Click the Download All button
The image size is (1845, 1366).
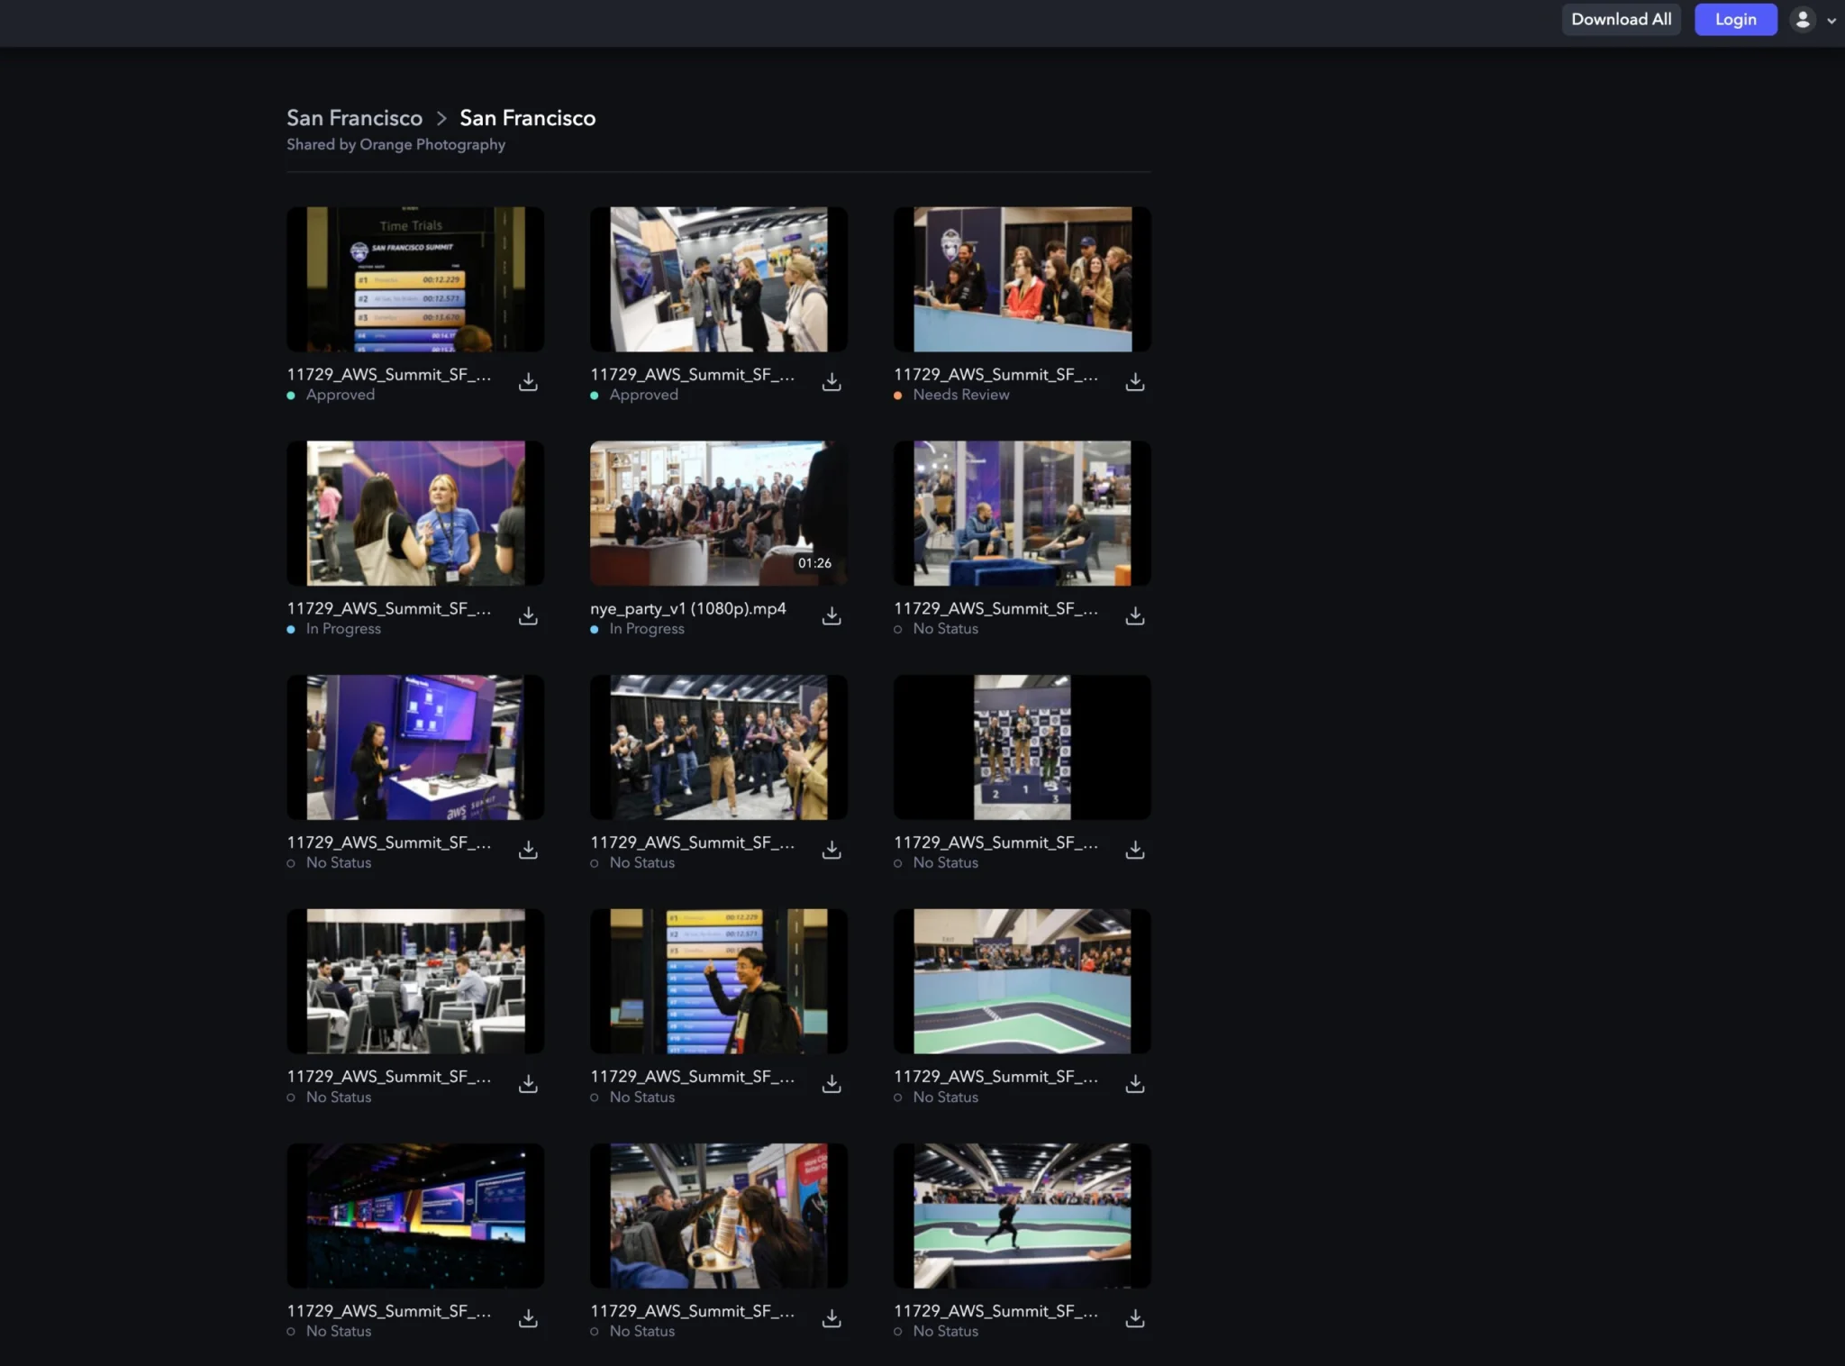(1621, 20)
